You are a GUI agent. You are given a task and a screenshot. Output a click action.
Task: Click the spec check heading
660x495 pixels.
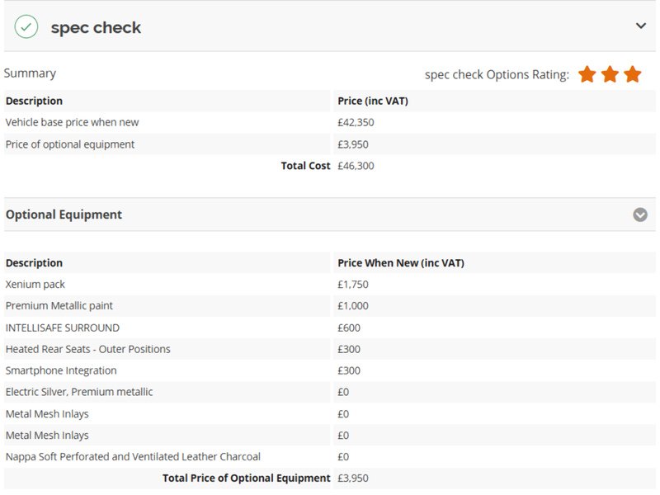click(x=96, y=28)
